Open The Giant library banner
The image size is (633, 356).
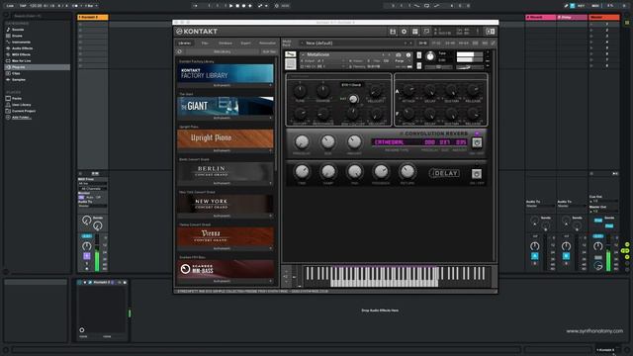point(226,106)
